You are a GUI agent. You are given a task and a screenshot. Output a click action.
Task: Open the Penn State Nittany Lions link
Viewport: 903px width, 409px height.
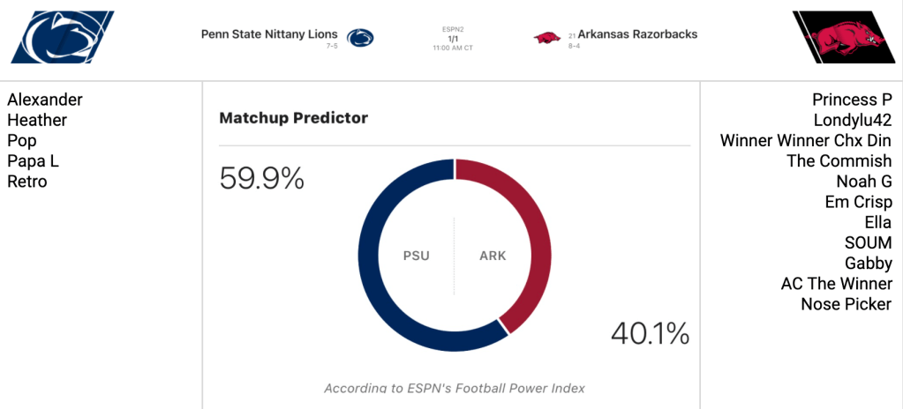pyautogui.click(x=269, y=34)
